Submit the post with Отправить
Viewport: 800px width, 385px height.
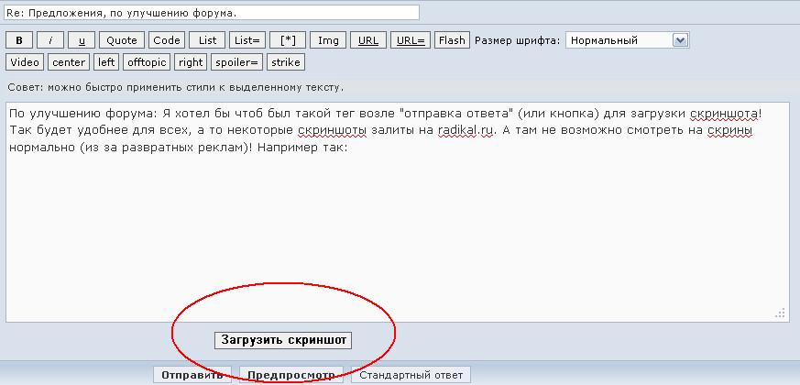tap(192, 375)
